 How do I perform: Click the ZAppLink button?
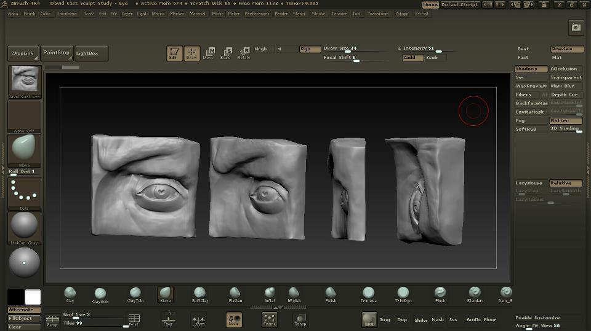click(23, 53)
